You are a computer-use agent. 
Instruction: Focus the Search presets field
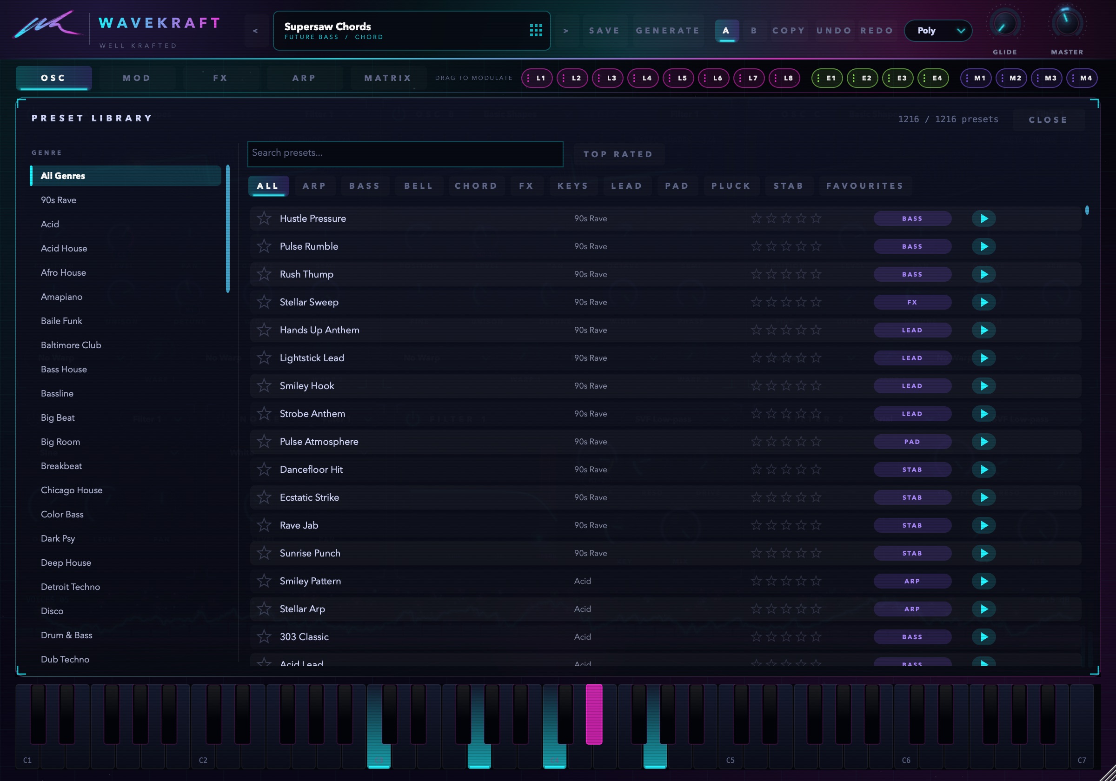point(405,154)
